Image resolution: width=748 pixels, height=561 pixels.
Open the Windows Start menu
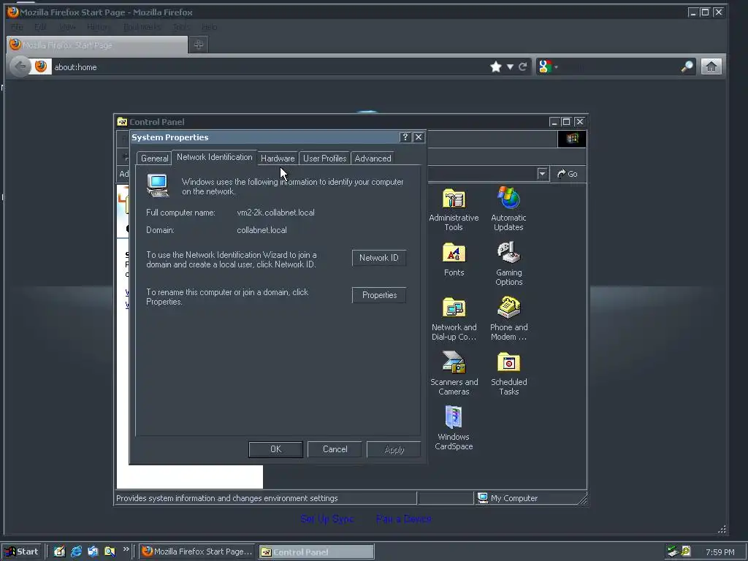[21, 552]
